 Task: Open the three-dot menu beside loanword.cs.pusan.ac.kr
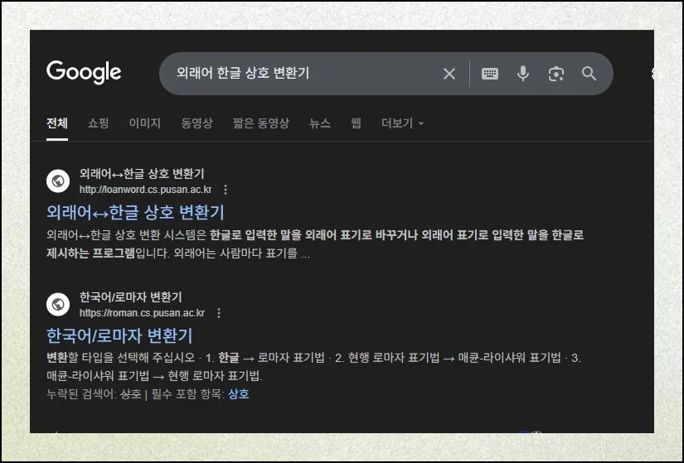coord(226,190)
